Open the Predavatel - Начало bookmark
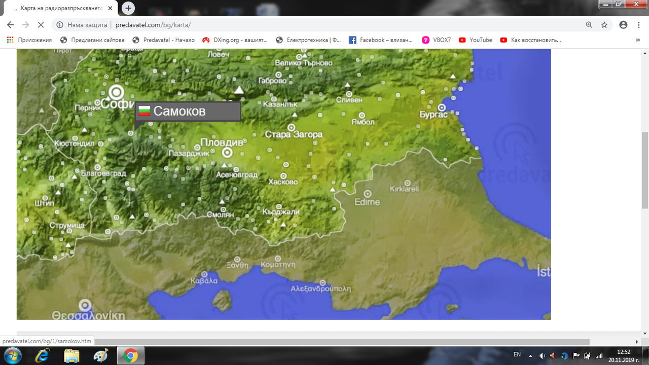649x365 pixels. click(x=163, y=40)
